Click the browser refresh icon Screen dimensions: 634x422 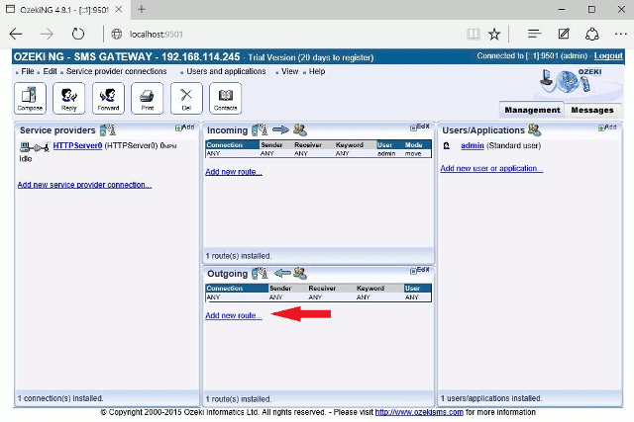click(x=77, y=34)
